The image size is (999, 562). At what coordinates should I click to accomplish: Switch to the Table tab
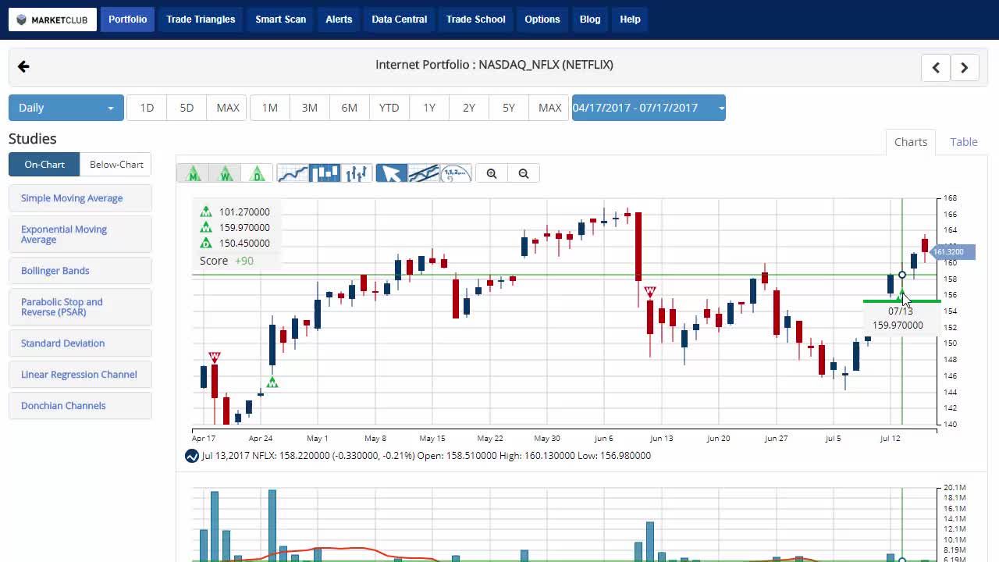tap(964, 142)
